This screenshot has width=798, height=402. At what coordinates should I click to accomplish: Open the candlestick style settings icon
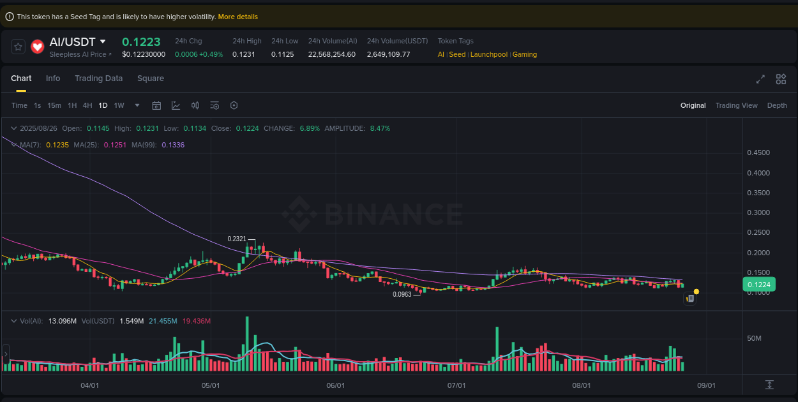pyautogui.click(x=195, y=105)
